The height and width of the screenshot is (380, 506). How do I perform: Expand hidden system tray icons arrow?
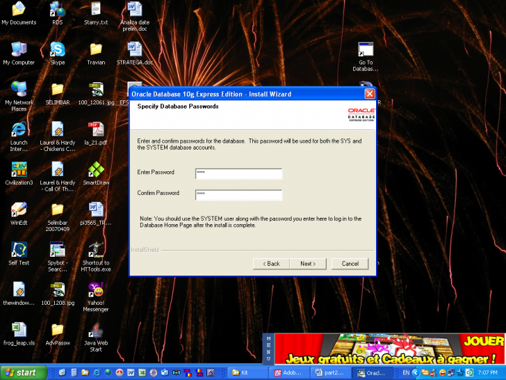point(416,372)
